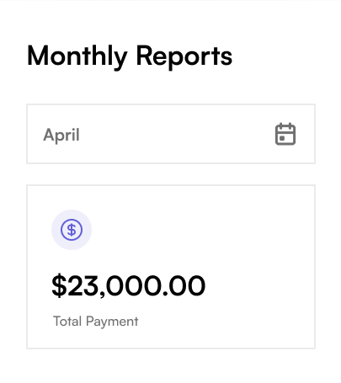Click the blue dollar coin icon

[72, 230]
